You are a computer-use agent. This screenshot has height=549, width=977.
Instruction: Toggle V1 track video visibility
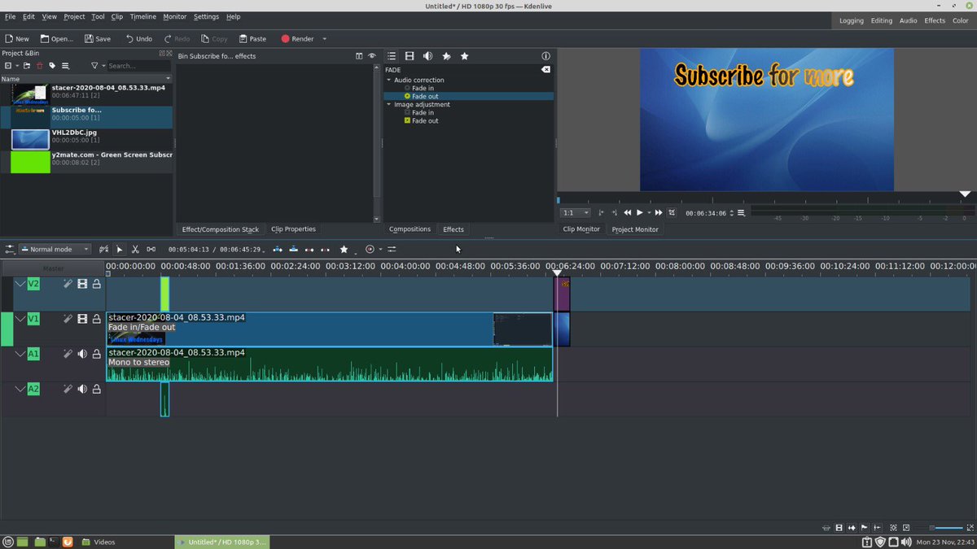tap(82, 319)
